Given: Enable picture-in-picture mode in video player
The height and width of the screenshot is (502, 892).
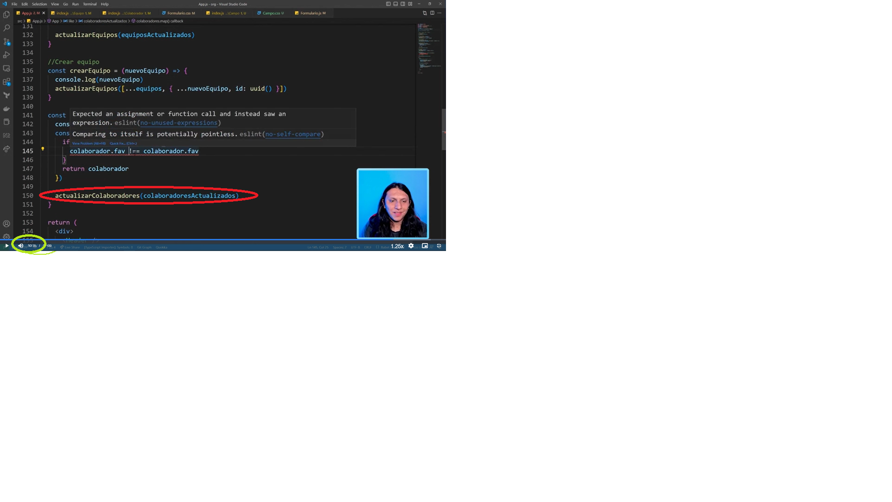Looking at the screenshot, I should 425,246.
